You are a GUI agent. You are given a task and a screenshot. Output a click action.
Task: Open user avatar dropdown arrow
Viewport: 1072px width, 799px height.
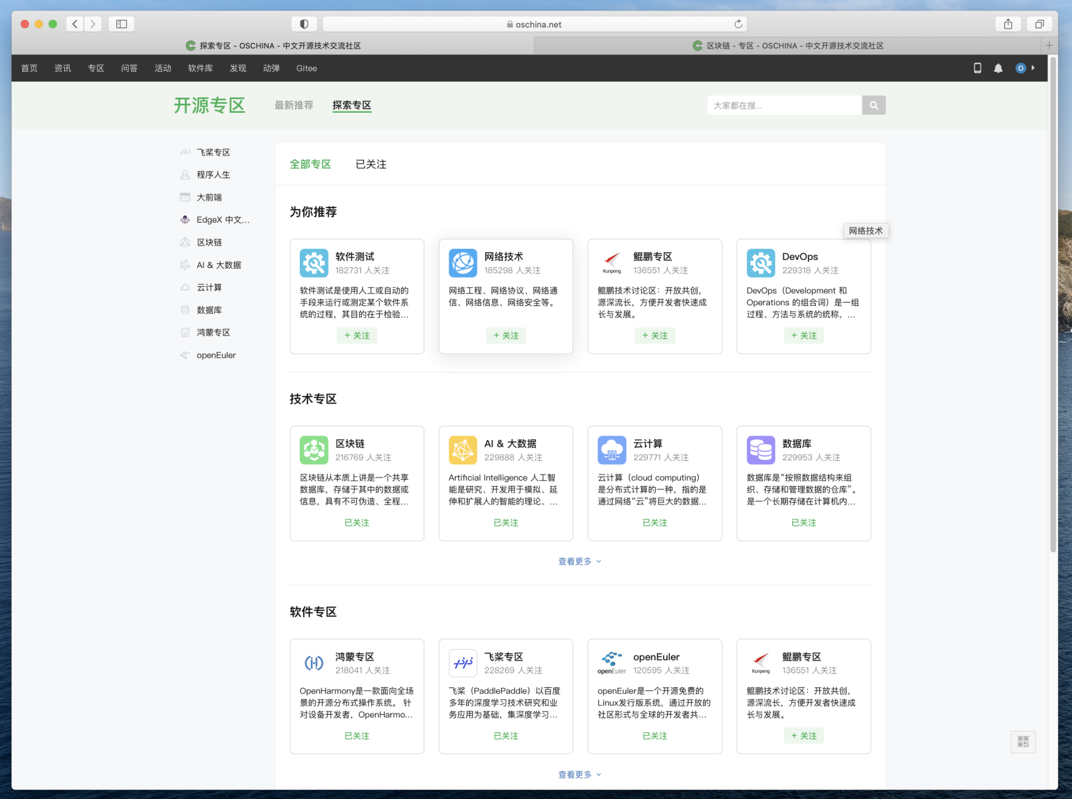[1033, 68]
